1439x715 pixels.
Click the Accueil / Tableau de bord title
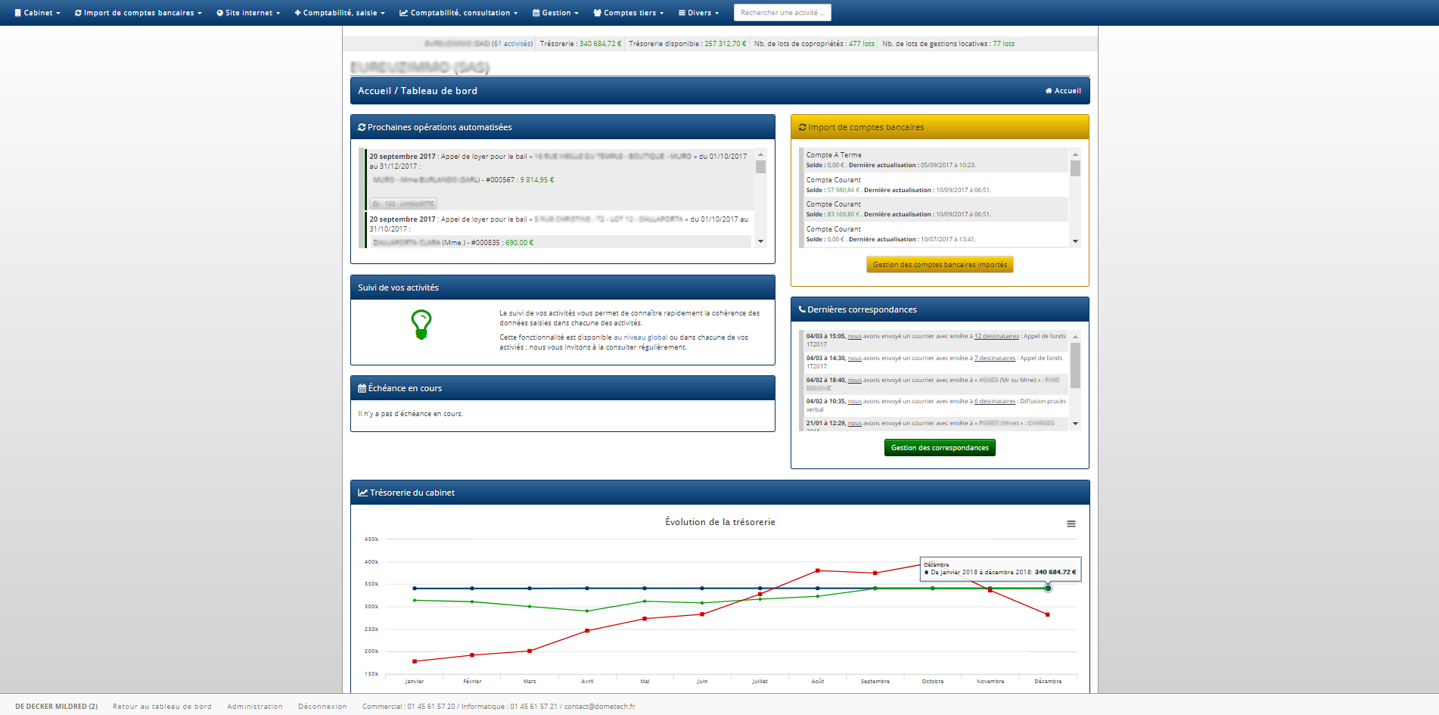(x=418, y=91)
